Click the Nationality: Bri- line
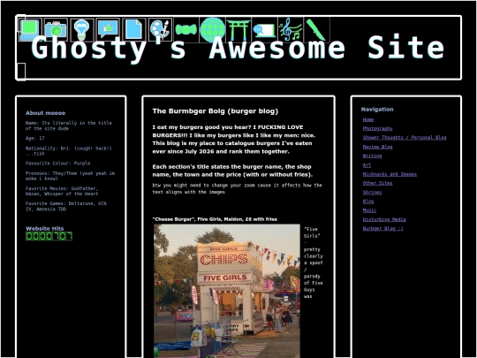477x358 pixels. pos(69,150)
